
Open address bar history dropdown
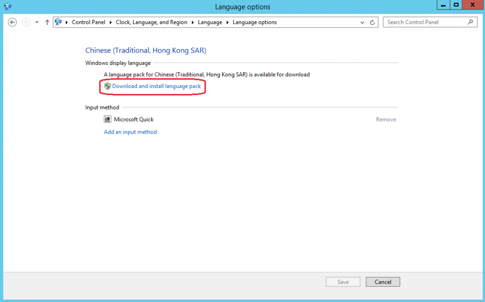click(362, 22)
